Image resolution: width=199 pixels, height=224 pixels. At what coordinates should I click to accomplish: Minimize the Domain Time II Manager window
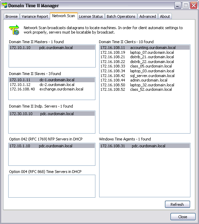pos(177,5)
